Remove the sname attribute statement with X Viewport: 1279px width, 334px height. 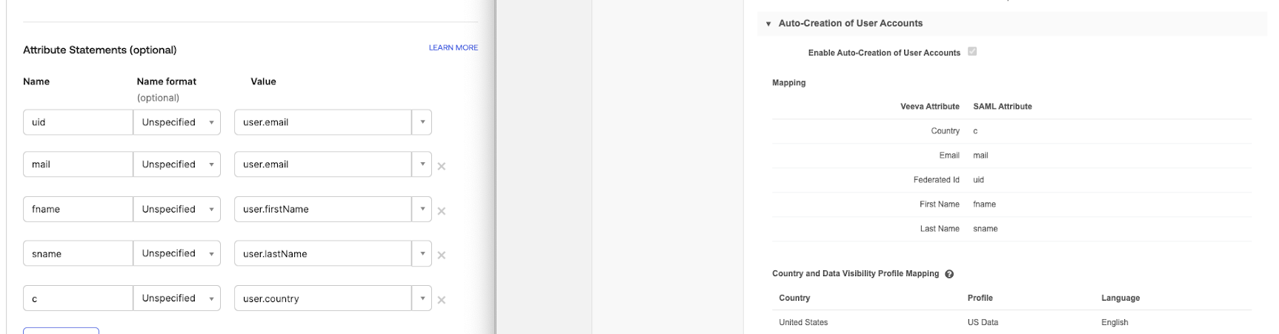point(442,255)
